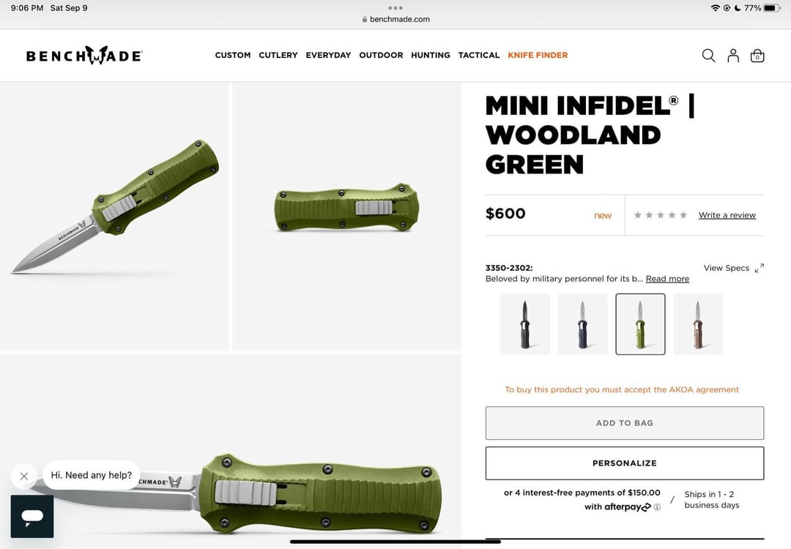Viewport: 791px width, 549px height.
Task: Click the Personalize button
Action: coord(625,463)
